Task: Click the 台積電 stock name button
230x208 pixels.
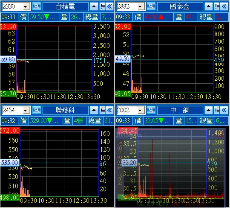Action: (x=66, y=6)
